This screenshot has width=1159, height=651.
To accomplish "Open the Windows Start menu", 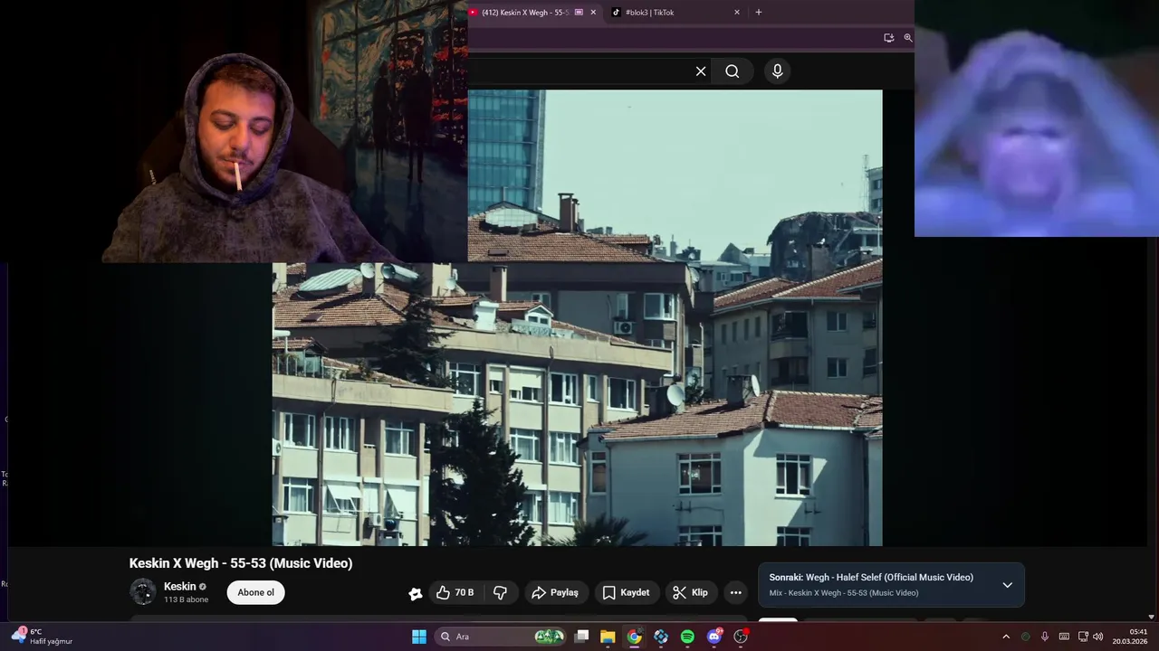I will pos(419,637).
